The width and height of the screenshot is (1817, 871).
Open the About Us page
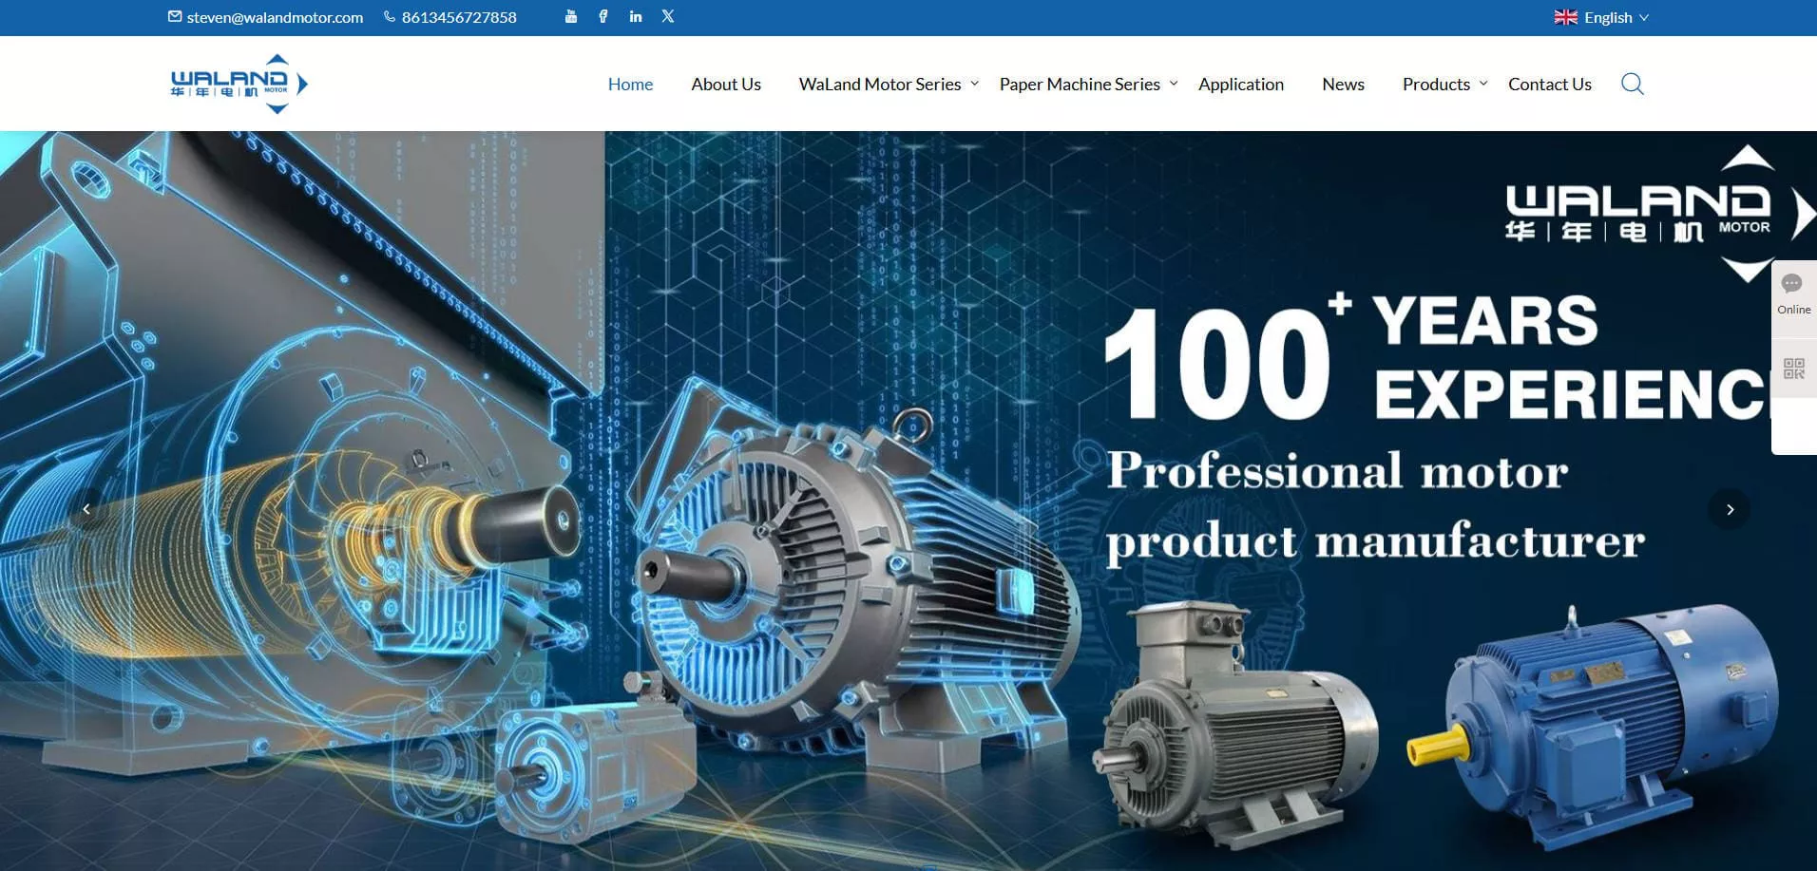pos(726,84)
